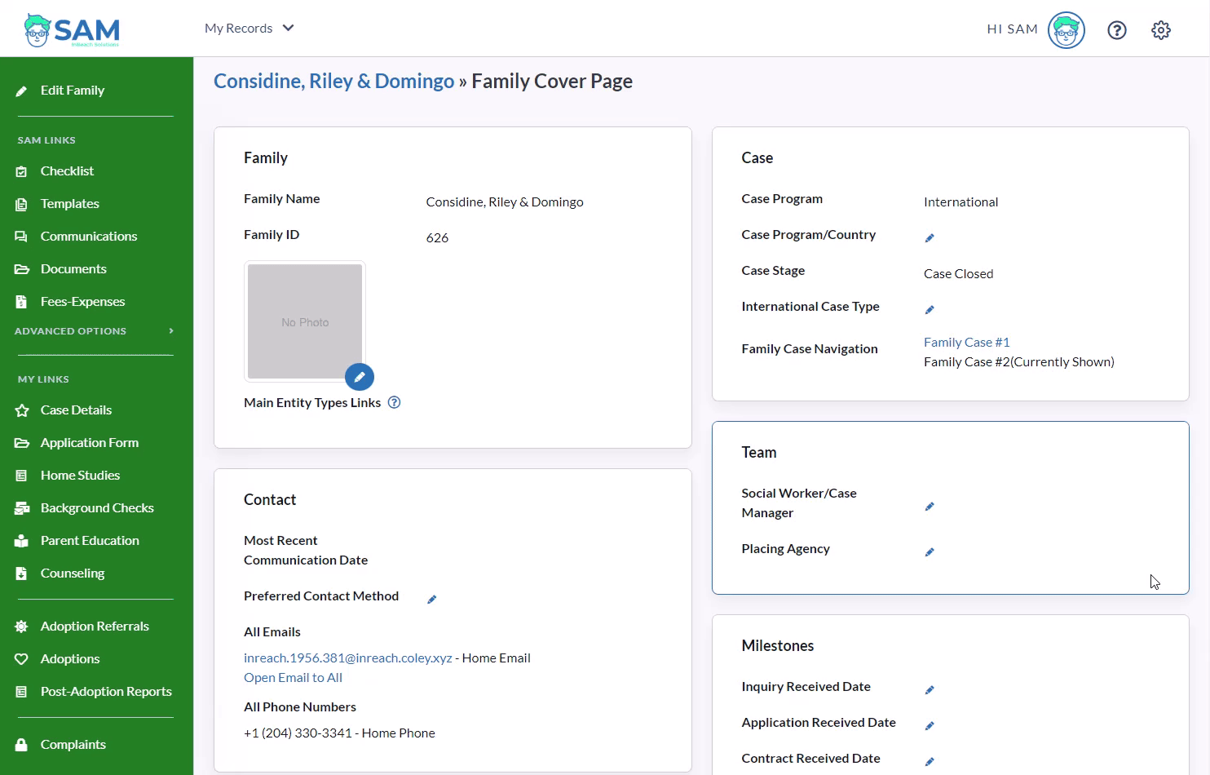Click the Counseling icon
This screenshot has height=775, width=1210.
pos(22,573)
